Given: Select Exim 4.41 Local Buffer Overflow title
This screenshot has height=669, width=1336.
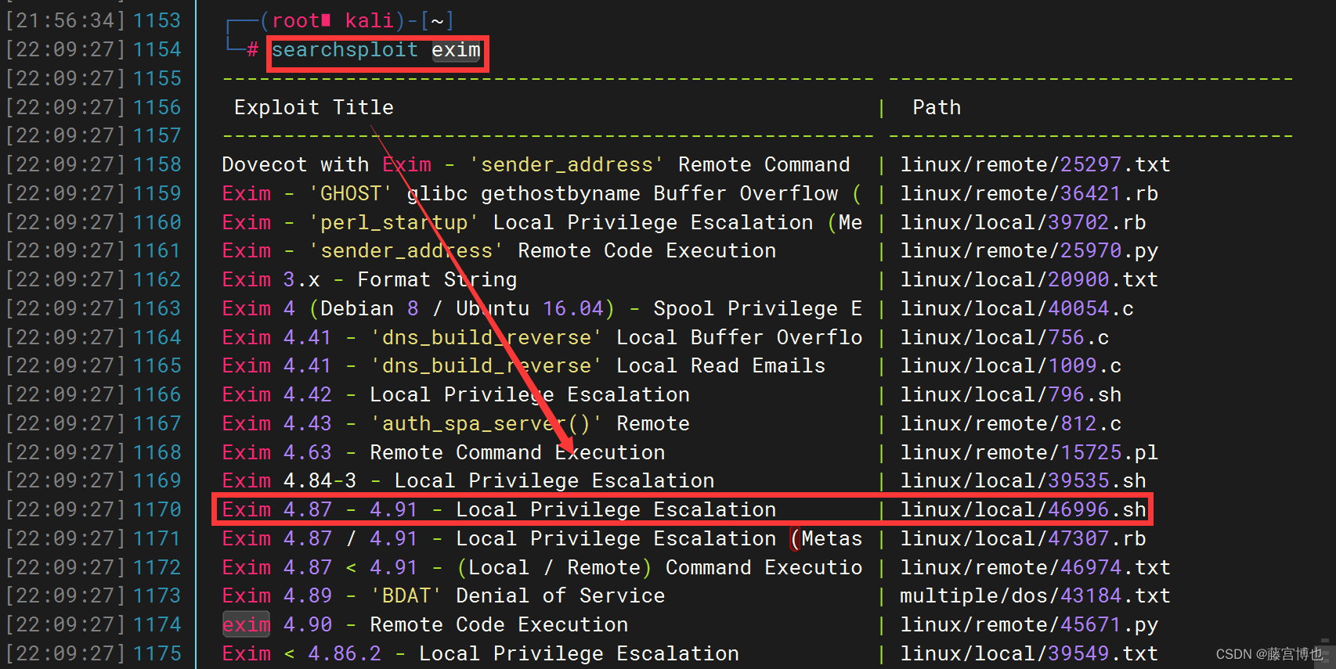Looking at the screenshot, I should click(x=542, y=337).
